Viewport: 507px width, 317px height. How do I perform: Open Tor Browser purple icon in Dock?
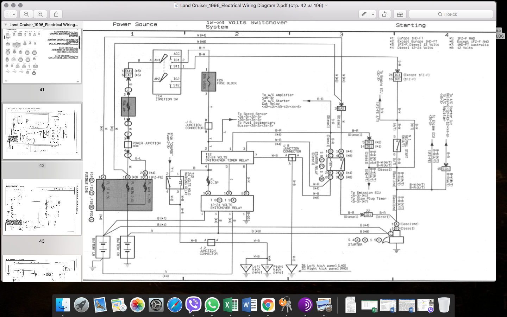[305, 305]
